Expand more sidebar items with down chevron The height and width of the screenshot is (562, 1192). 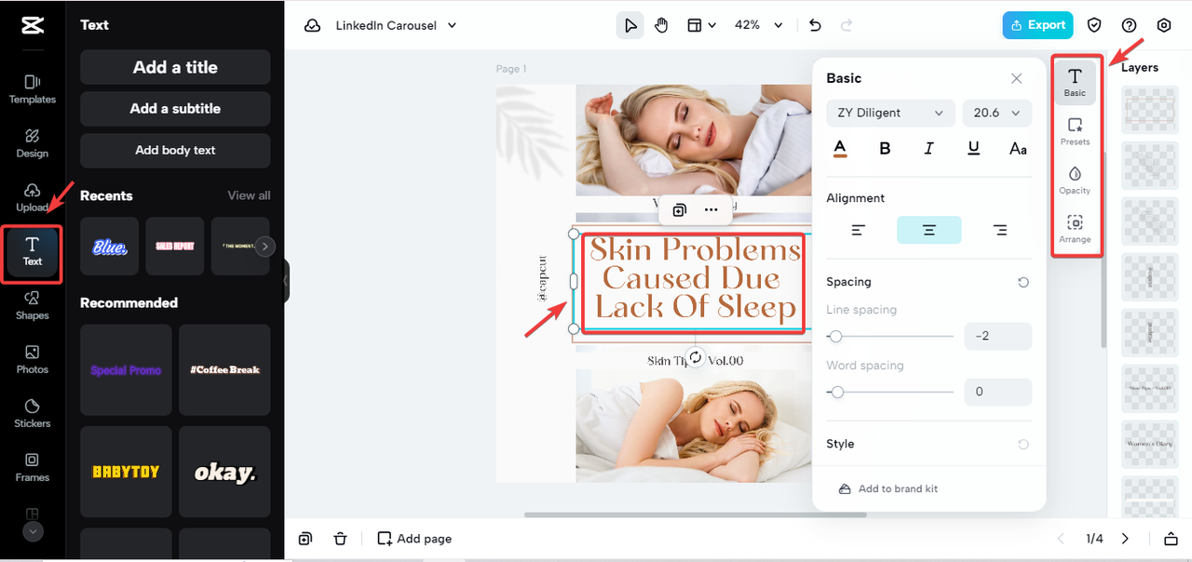(x=33, y=532)
